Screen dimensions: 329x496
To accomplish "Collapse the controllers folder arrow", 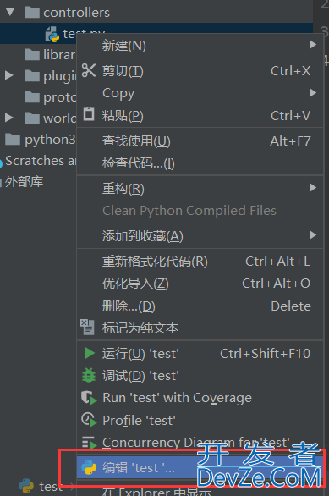I will [x=10, y=12].
